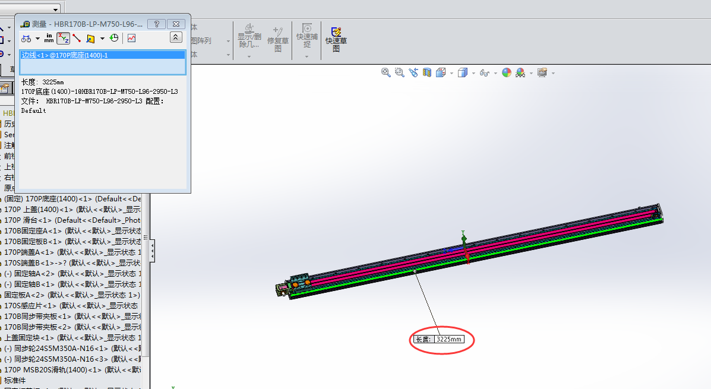Open the arc/circle measurement options dropdown arrow
This screenshot has width=711, height=389.
coord(37,39)
